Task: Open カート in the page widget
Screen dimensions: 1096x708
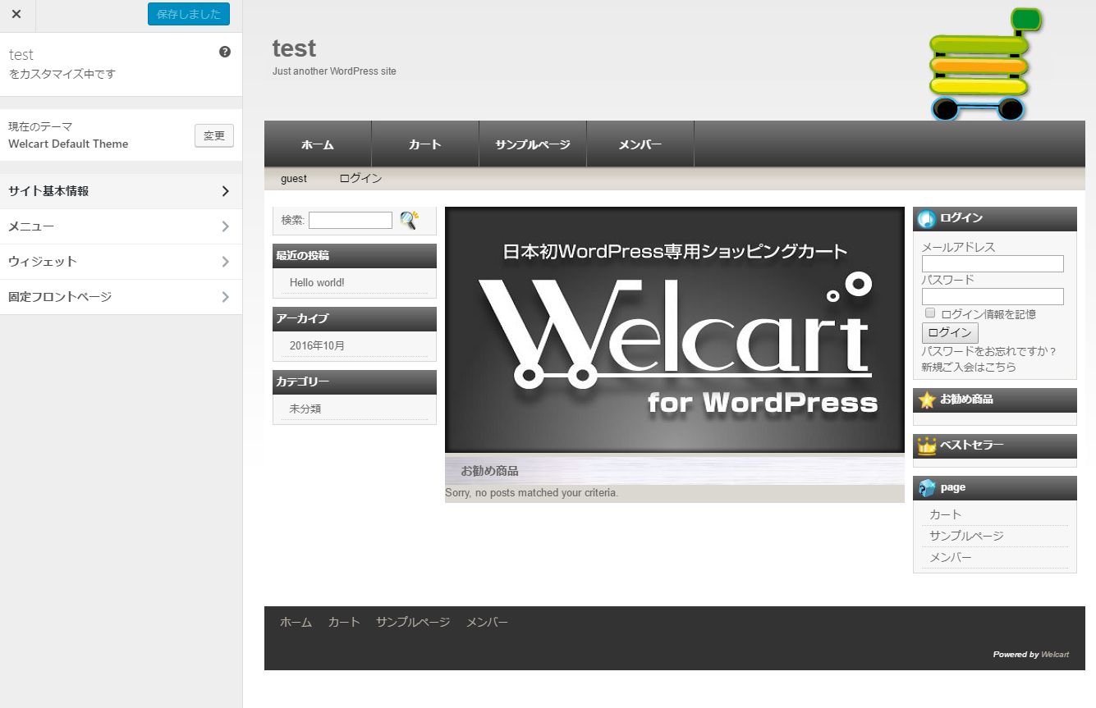Action: 945,514
